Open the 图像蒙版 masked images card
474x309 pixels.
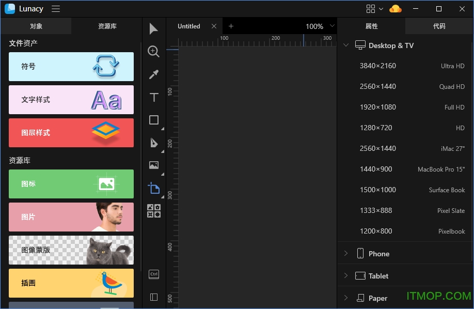pyautogui.click(x=71, y=250)
